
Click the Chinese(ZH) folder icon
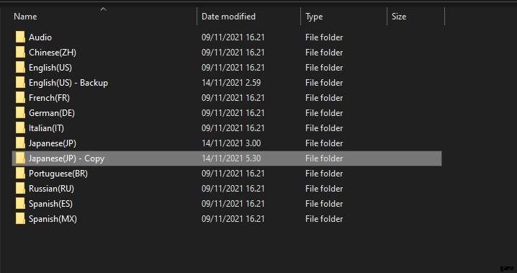20,53
